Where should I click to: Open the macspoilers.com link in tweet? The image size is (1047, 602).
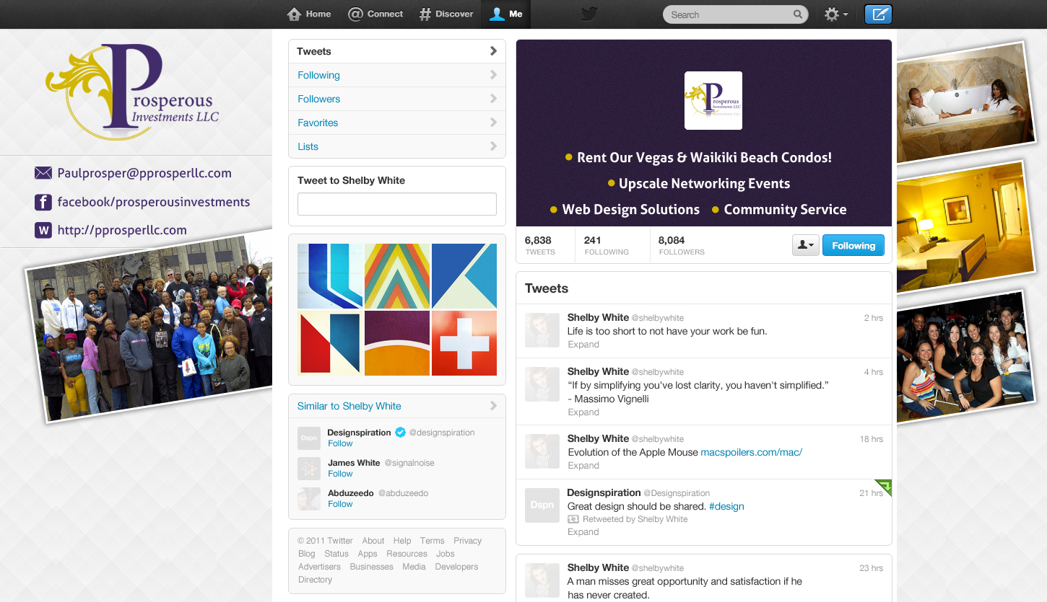751,452
